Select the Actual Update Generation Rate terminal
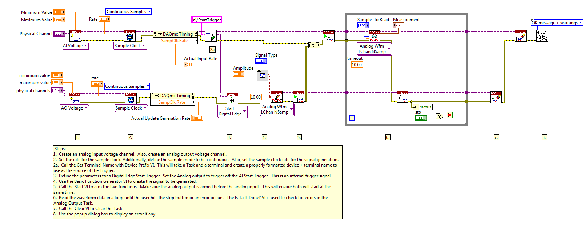This screenshot has width=584, height=226. tap(197, 118)
